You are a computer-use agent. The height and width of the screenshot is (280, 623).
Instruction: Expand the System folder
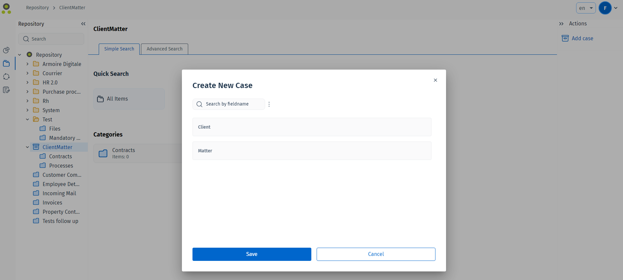[x=27, y=110]
